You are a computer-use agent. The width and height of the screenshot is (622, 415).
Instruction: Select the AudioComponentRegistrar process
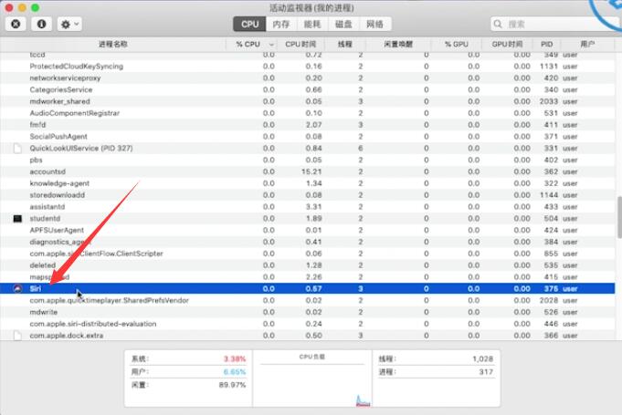pyautogui.click(x=75, y=113)
